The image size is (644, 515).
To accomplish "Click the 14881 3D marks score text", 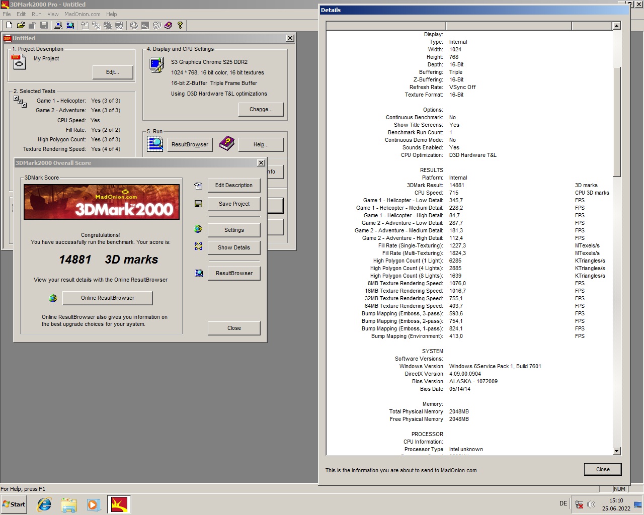I will coord(109,260).
